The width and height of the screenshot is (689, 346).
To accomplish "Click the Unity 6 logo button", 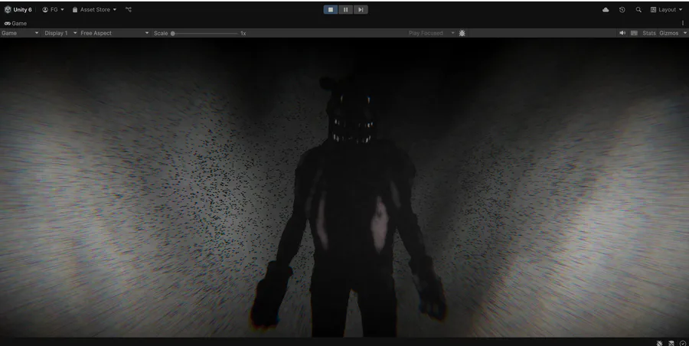I will pos(18,10).
